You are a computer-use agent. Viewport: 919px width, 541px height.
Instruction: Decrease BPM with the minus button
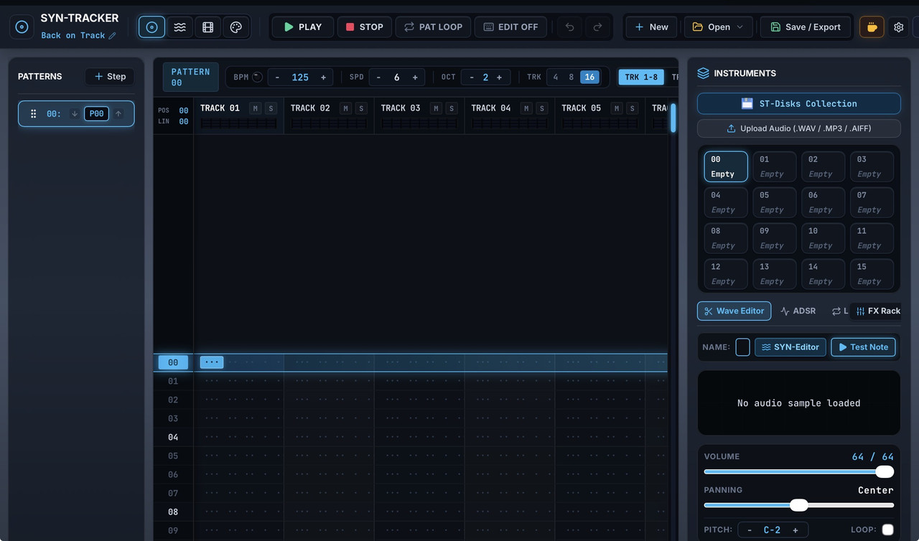tap(277, 77)
